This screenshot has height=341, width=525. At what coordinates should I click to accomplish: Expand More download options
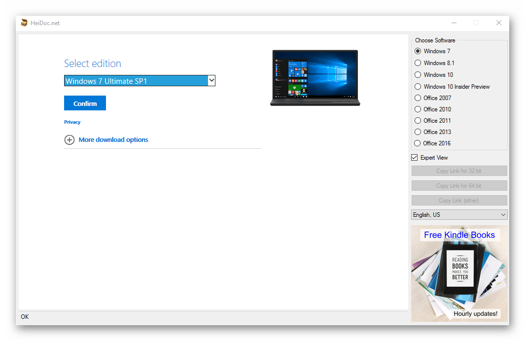[113, 140]
